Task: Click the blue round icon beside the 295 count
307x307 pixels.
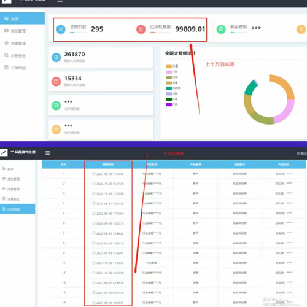Action: [x=61, y=29]
